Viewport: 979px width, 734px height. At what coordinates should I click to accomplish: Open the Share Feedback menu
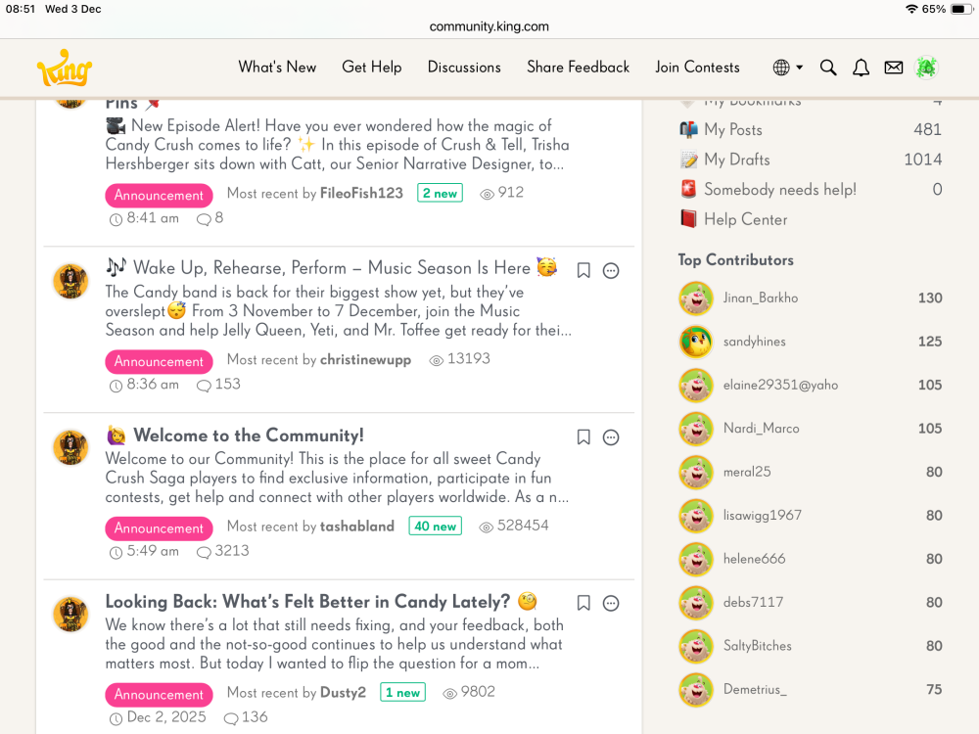579,67
